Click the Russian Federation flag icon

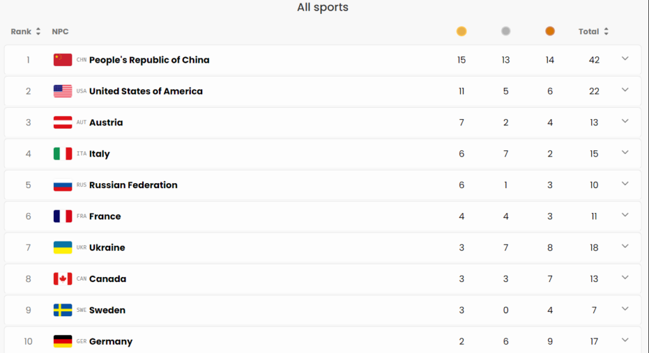pyautogui.click(x=63, y=186)
